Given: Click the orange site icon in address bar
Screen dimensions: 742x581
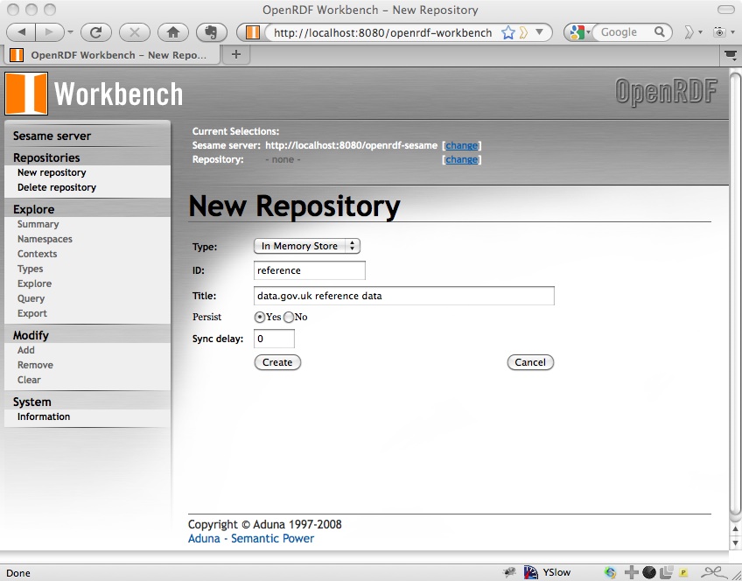Looking at the screenshot, I should [x=253, y=32].
